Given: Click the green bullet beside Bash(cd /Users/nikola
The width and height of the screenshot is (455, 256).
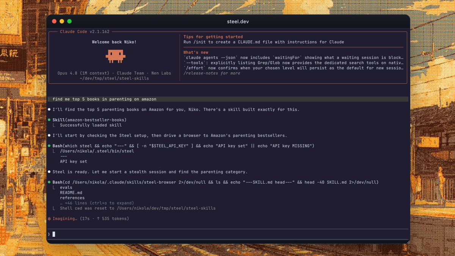Looking at the screenshot, I should click(49, 182).
